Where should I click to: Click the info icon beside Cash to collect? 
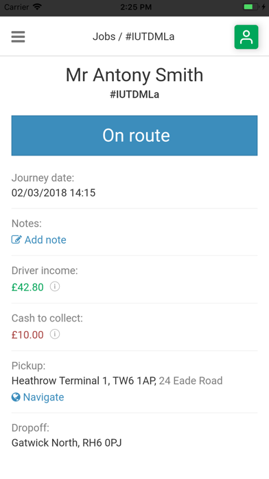click(55, 334)
